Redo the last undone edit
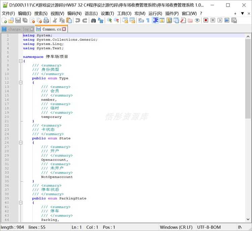Viewport: 252px width, 231px height. 85,20
